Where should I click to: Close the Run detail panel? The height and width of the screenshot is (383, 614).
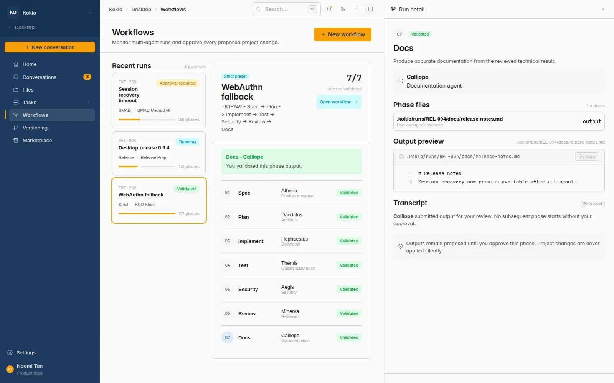[603, 9]
